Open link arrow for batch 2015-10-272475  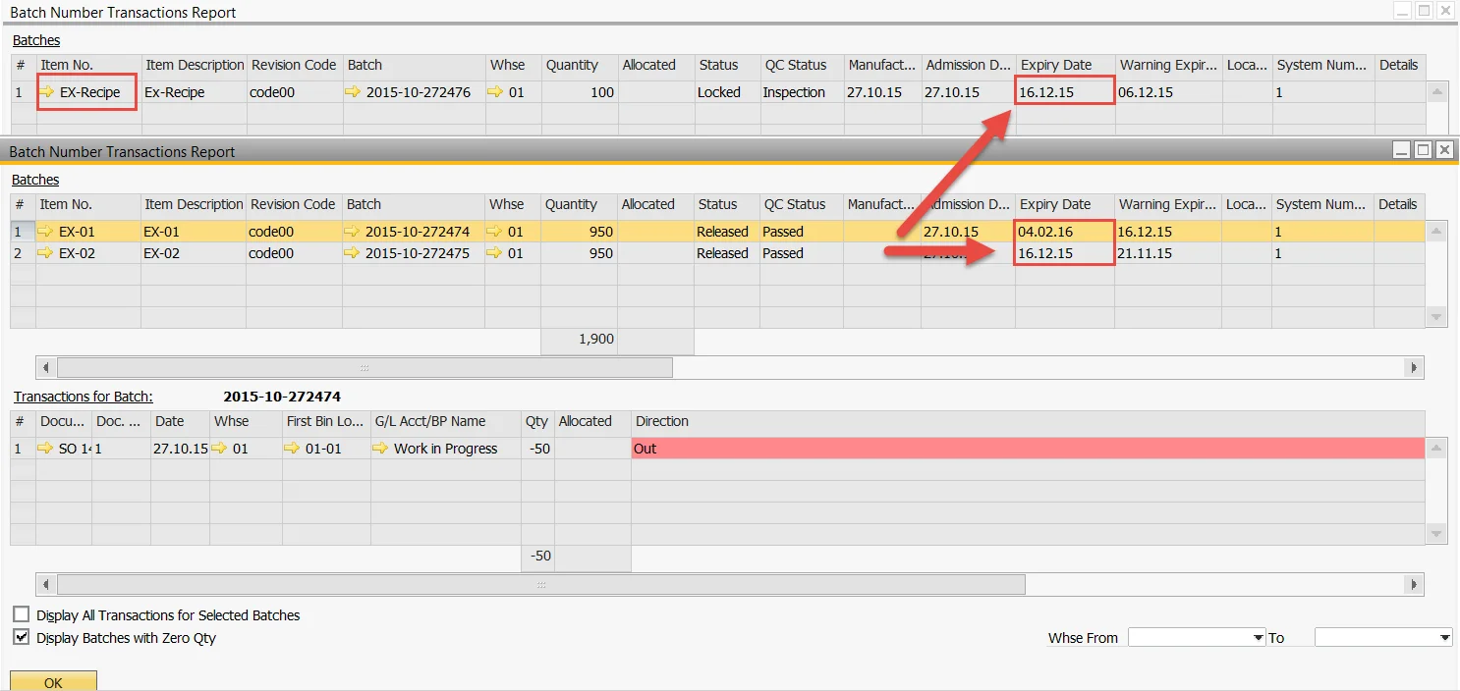[x=353, y=253]
